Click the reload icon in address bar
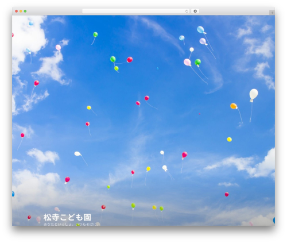 point(187,11)
